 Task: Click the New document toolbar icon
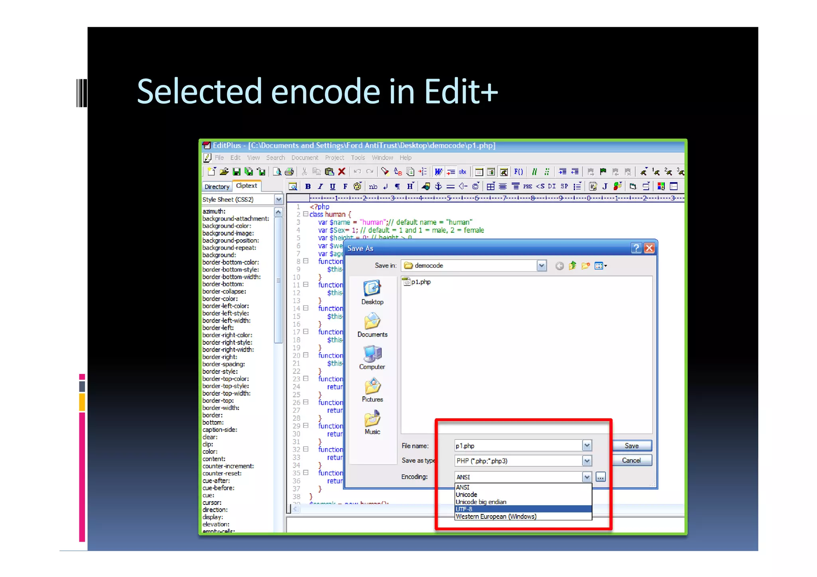(x=212, y=172)
